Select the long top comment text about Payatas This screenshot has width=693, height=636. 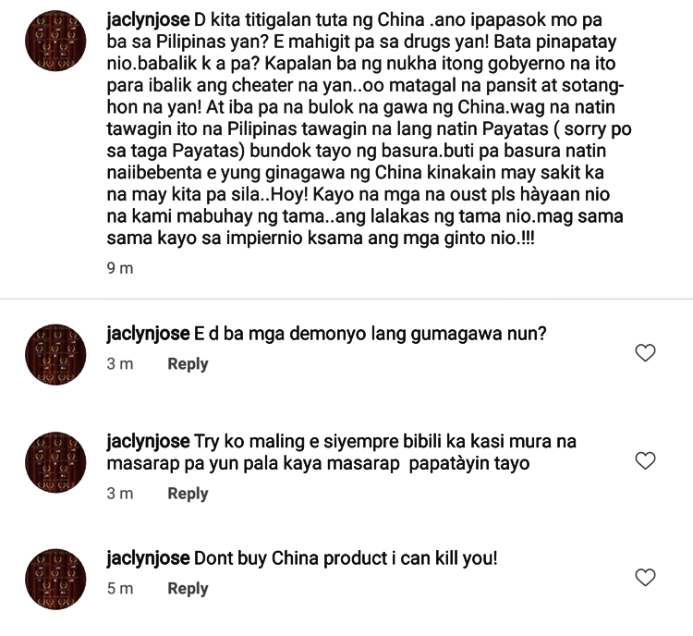[369, 129]
